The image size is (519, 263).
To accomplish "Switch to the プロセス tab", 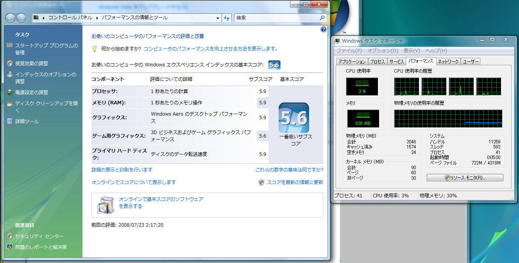I will [x=378, y=62].
